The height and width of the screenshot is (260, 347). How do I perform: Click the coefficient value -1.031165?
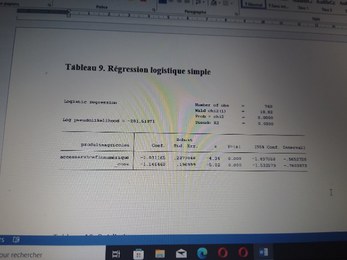click(x=153, y=158)
